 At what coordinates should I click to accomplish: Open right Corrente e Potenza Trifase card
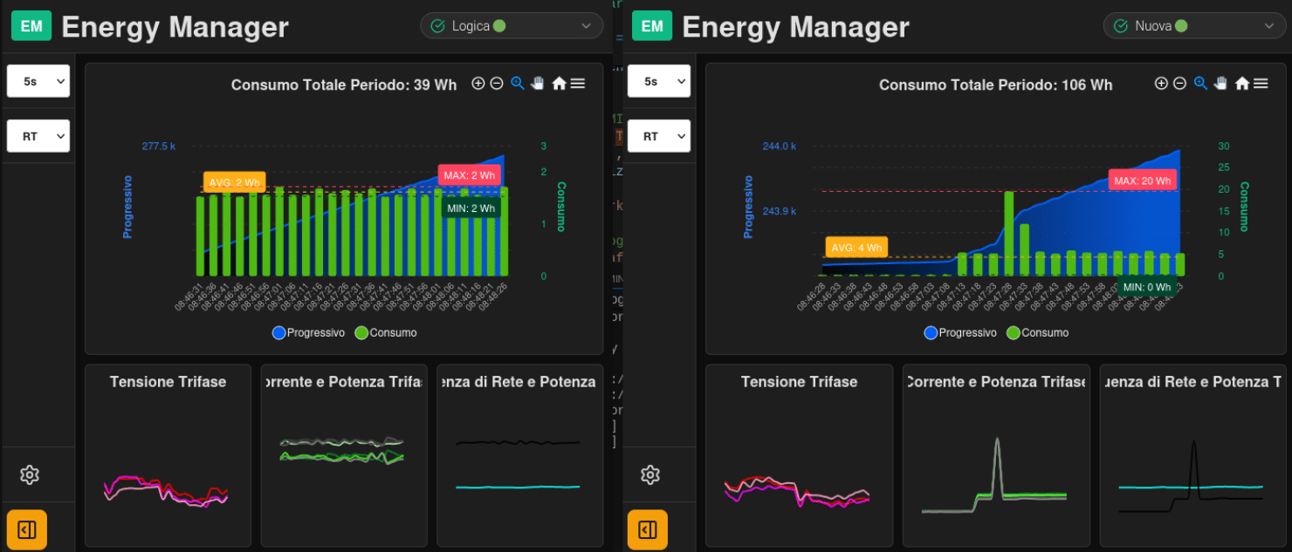[996, 455]
